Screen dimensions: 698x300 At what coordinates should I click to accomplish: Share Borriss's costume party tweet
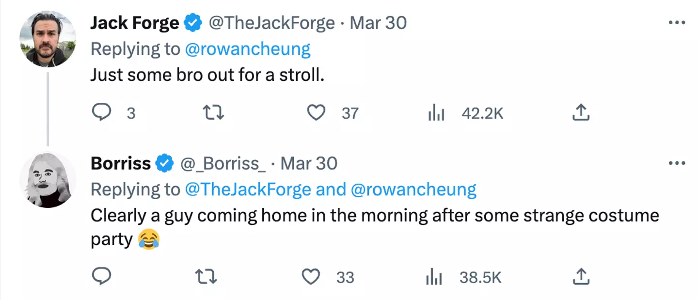tap(581, 277)
